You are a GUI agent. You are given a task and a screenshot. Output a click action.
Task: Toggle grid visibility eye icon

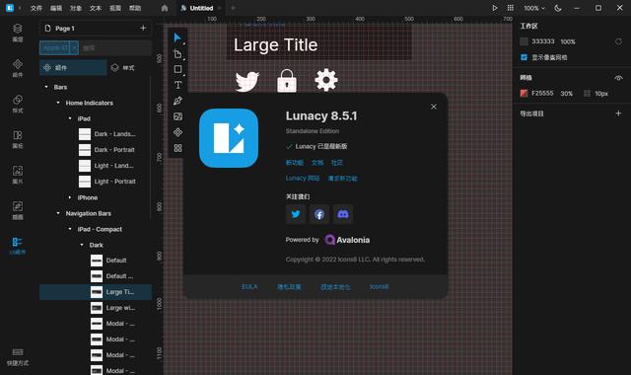pyautogui.click(x=618, y=78)
